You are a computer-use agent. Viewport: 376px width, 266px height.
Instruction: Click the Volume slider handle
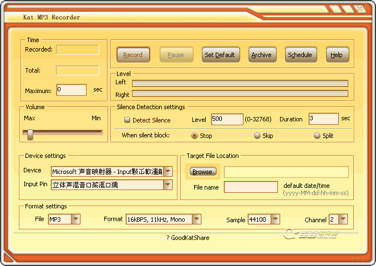30,134
